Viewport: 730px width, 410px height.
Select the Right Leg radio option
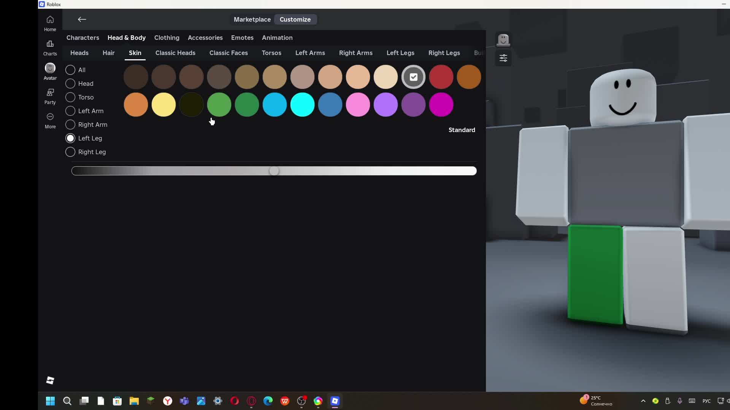pyautogui.click(x=70, y=152)
